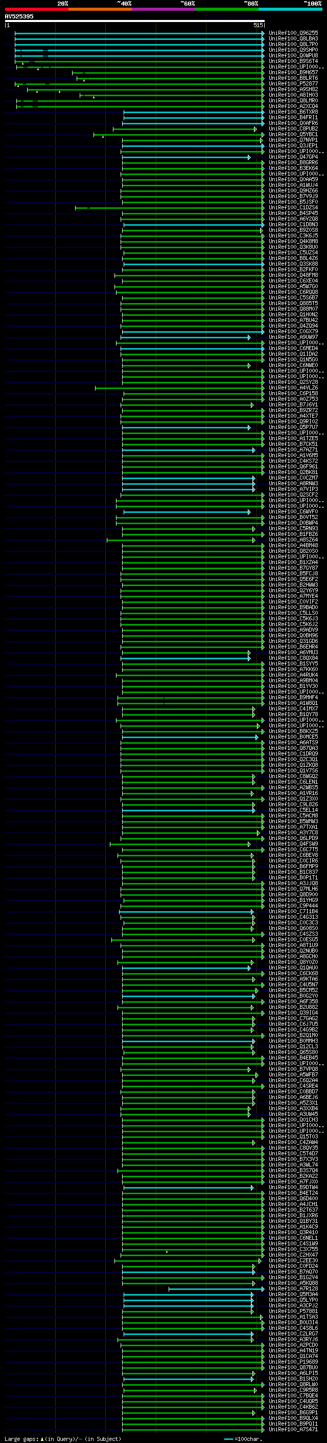The image size is (327, 1443).
Task: Click the green ~80% identity legend segment
Action: (x=227, y=9)
